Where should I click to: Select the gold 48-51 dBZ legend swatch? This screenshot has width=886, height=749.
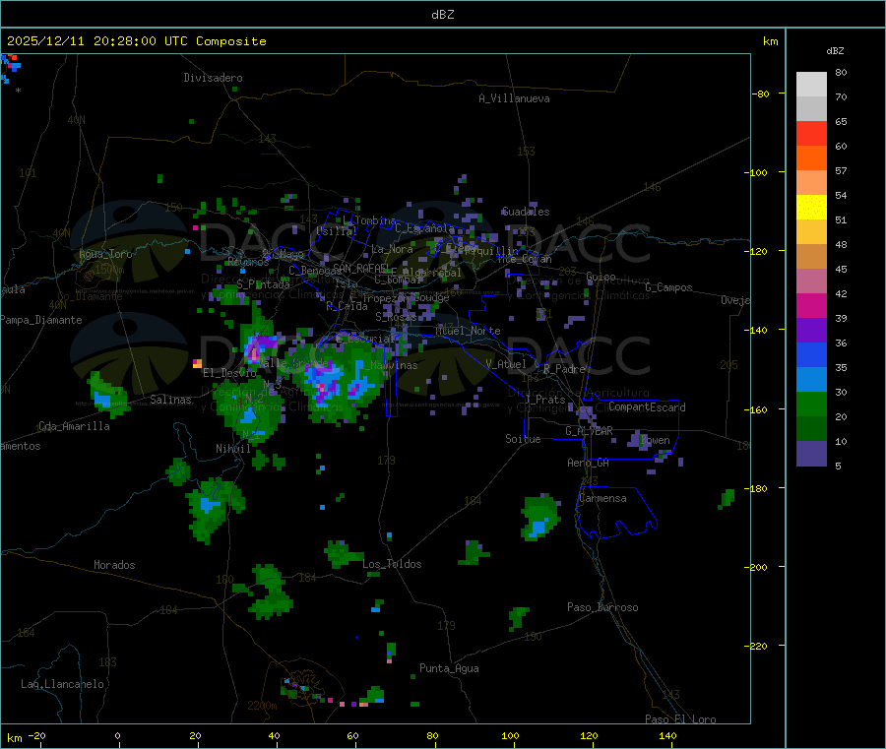(x=811, y=231)
